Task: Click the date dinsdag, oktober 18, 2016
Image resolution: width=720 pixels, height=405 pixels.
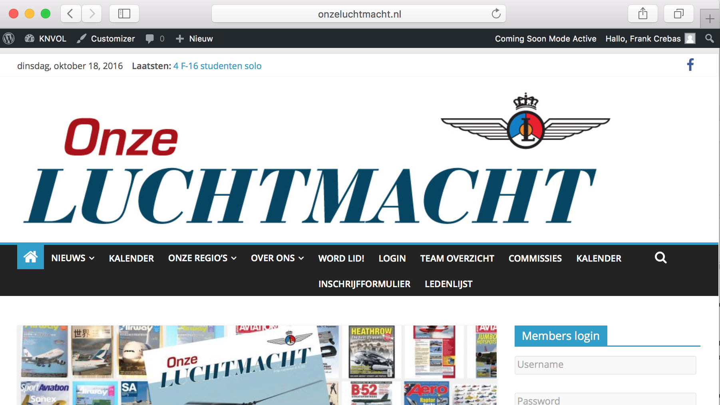Action: (70, 66)
